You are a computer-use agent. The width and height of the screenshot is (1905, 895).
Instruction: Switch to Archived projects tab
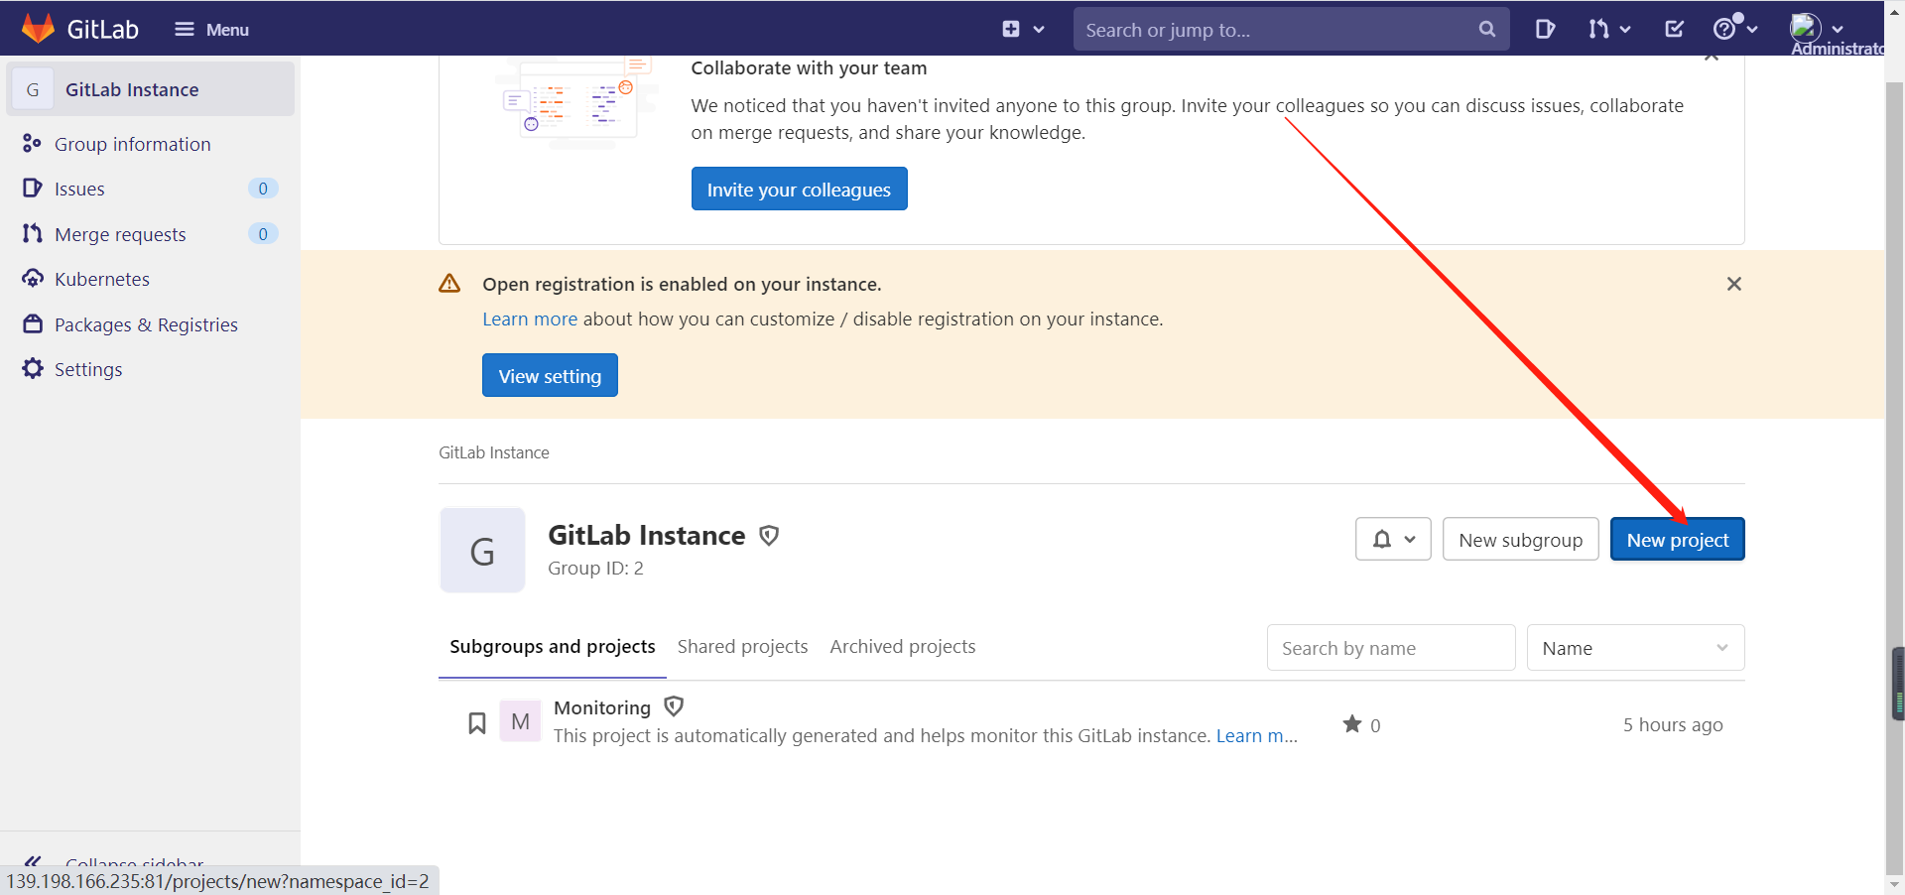click(903, 647)
